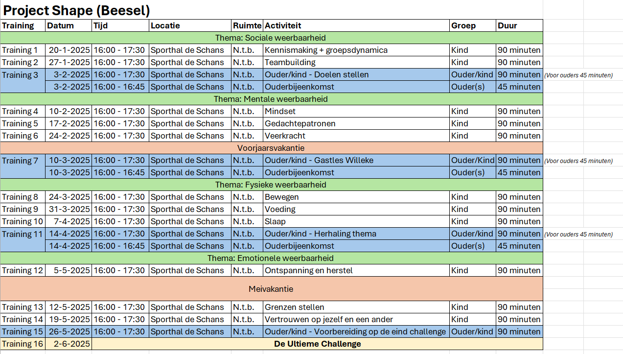The height and width of the screenshot is (354, 623).
Task: Select the date cell "26-5-2025"
Action: [x=69, y=331]
